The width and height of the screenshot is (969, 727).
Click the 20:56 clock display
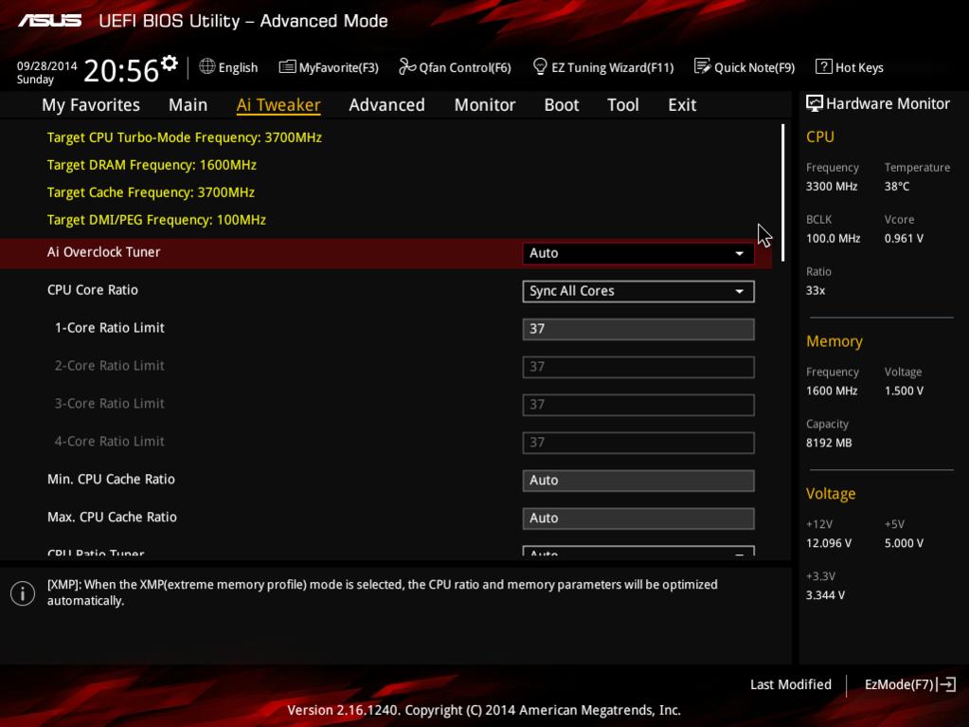(121, 70)
